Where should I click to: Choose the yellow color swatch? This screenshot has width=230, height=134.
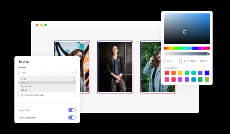tap(180, 73)
